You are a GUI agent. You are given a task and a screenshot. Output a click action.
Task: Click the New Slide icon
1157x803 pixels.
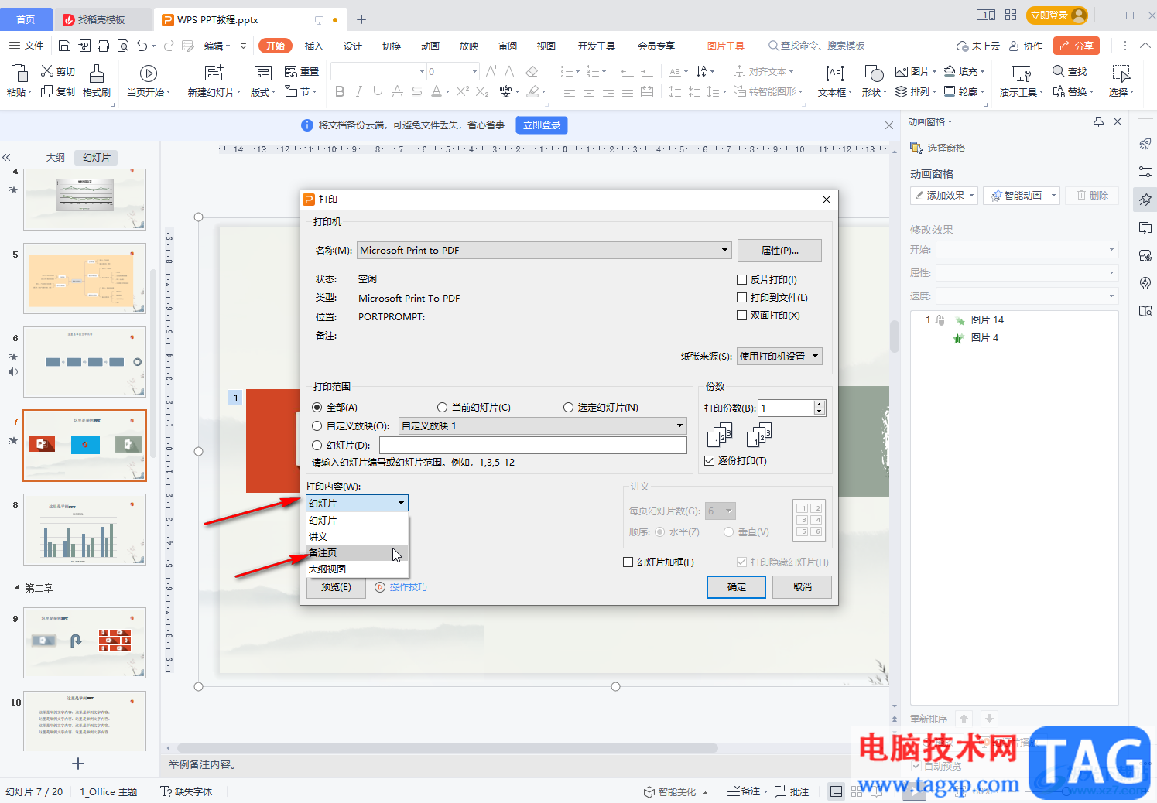coord(214,73)
